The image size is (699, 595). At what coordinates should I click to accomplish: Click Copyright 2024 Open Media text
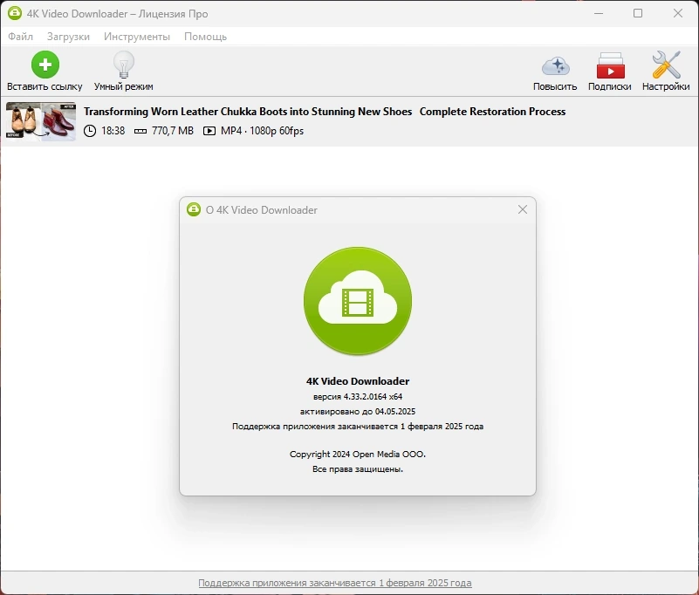click(x=358, y=455)
